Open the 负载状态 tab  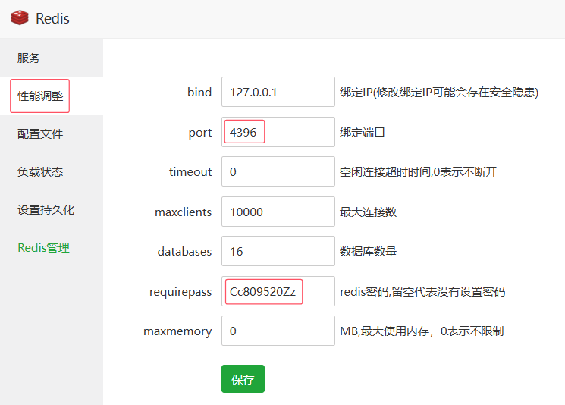click(40, 172)
